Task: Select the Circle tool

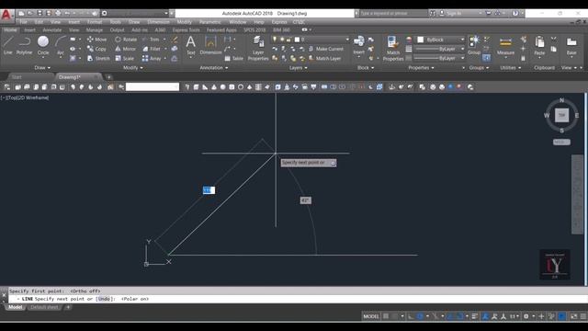Action: (x=43, y=46)
